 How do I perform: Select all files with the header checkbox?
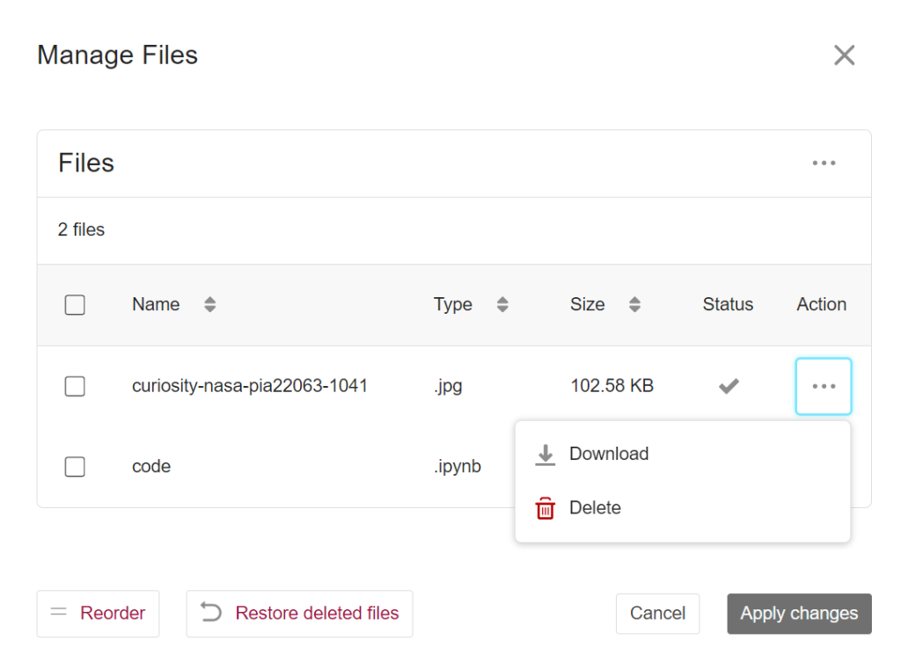(x=75, y=304)
